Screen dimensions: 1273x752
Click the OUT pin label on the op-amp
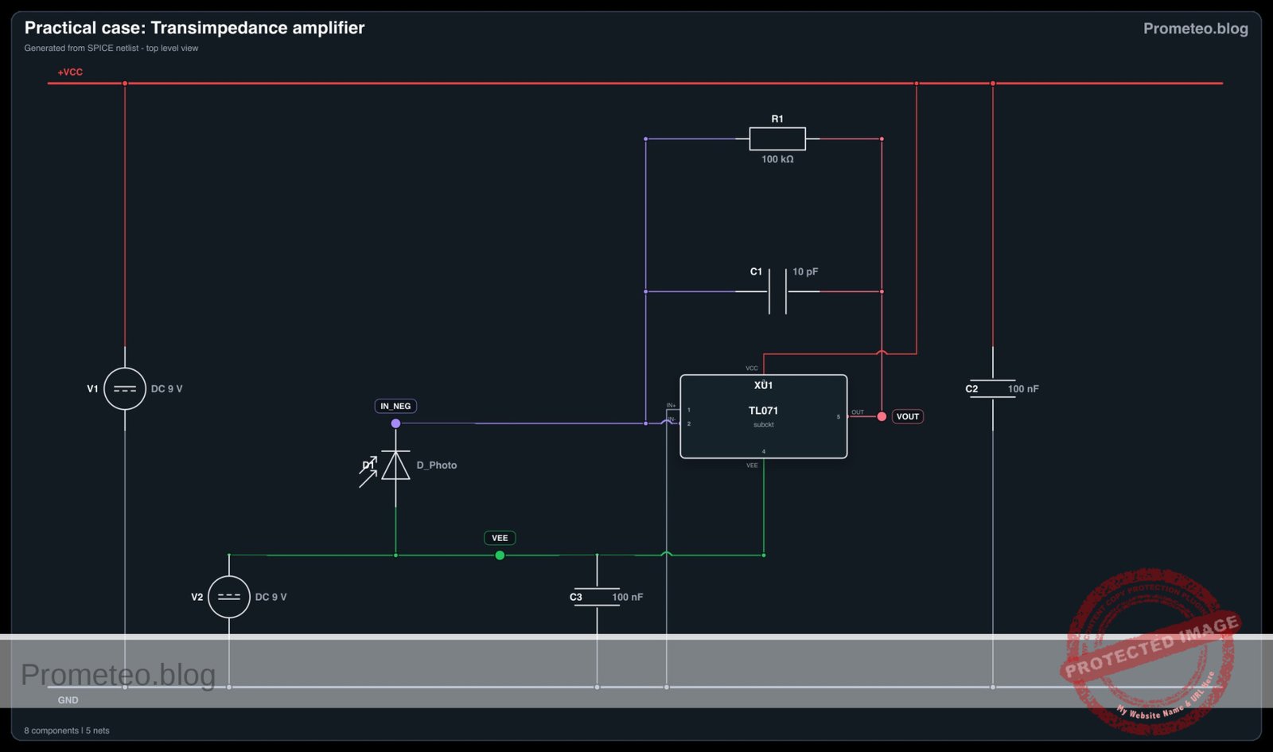tap(858, 412)
